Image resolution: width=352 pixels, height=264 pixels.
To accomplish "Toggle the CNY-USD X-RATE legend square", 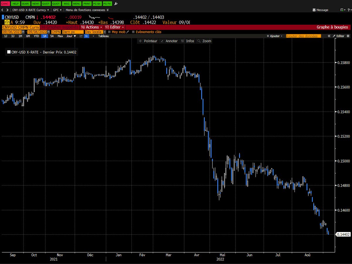I will [x=9, y=52].
